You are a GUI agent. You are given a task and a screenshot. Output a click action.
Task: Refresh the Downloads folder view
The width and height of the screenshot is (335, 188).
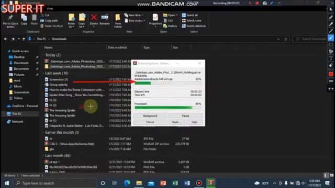click(x=286, y=39)
